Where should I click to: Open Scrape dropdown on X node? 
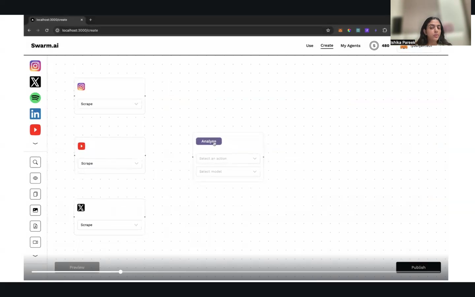[x=109, y=225]
